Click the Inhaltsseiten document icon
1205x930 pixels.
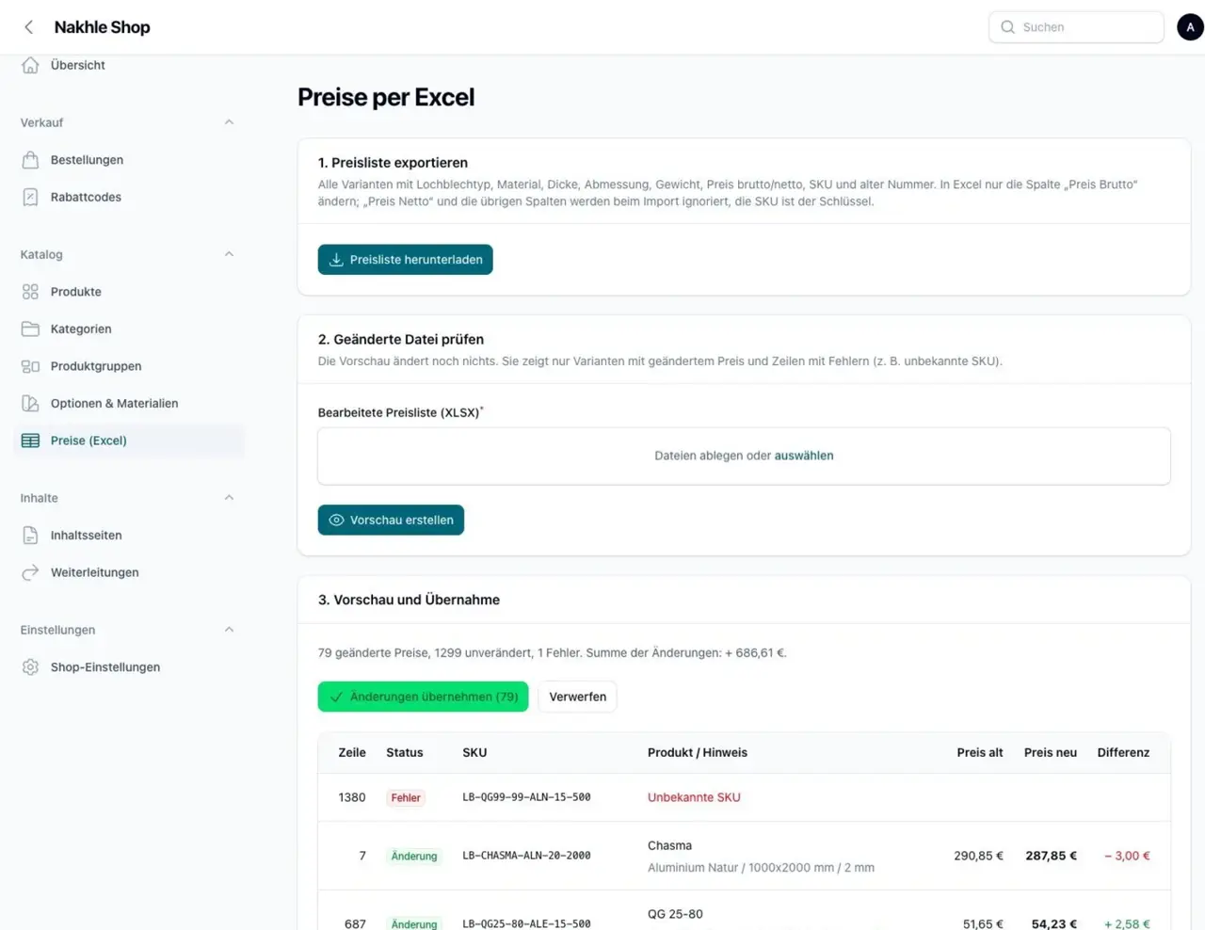click(30, 536)
